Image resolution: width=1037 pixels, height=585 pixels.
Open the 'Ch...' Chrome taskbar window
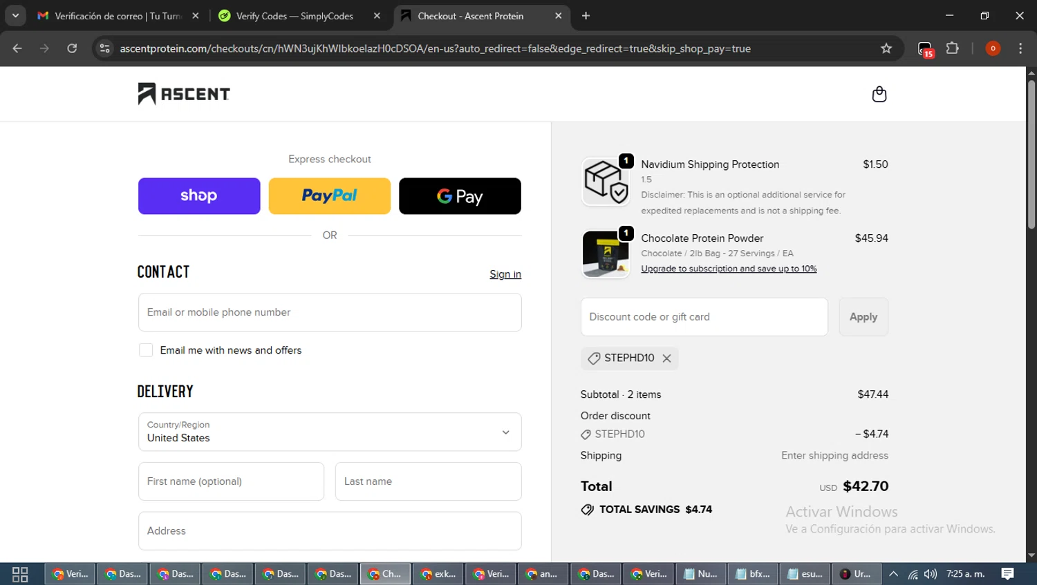pos(385,574)
